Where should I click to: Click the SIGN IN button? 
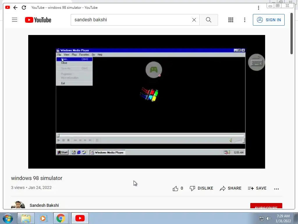pos(269,20)
